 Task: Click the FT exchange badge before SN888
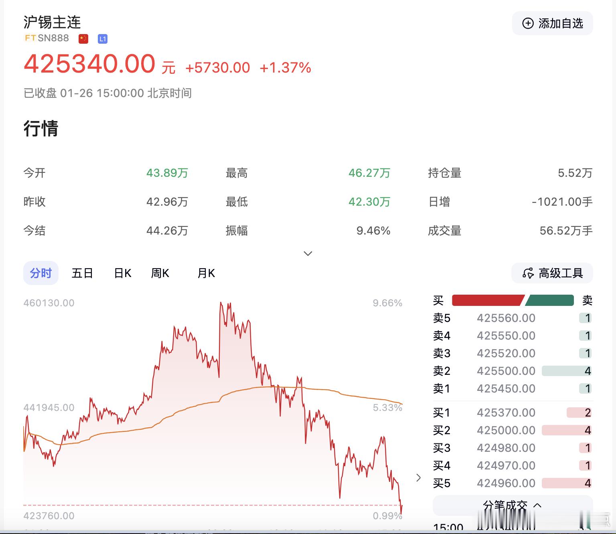(x=29, y=38)
